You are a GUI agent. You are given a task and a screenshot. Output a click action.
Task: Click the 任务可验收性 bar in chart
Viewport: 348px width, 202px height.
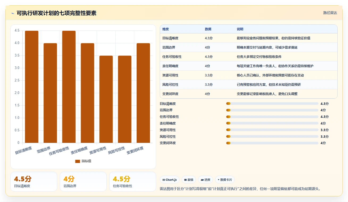click(x=69, y=87)
